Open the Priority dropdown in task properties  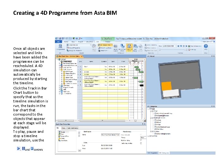pyautogui.click(x=143, y=137)
